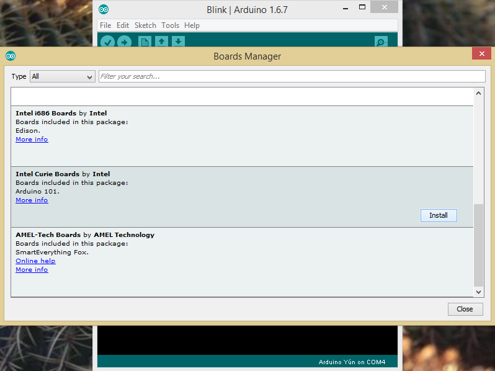Screen dimensions: 495x371
Task: Open the Serial Monitor magnifier icon
Action: point(381,42)
